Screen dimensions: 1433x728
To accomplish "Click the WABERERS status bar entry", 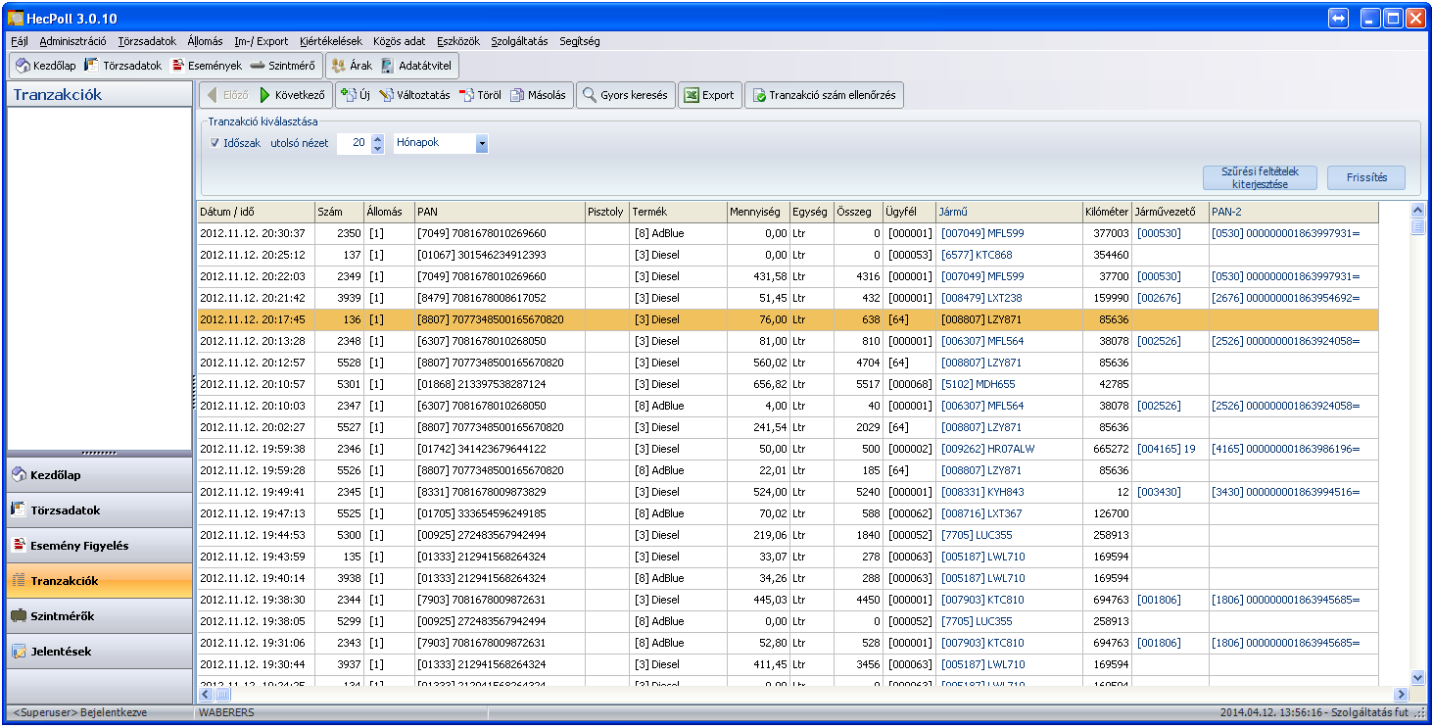I will [x=225, y=712].
